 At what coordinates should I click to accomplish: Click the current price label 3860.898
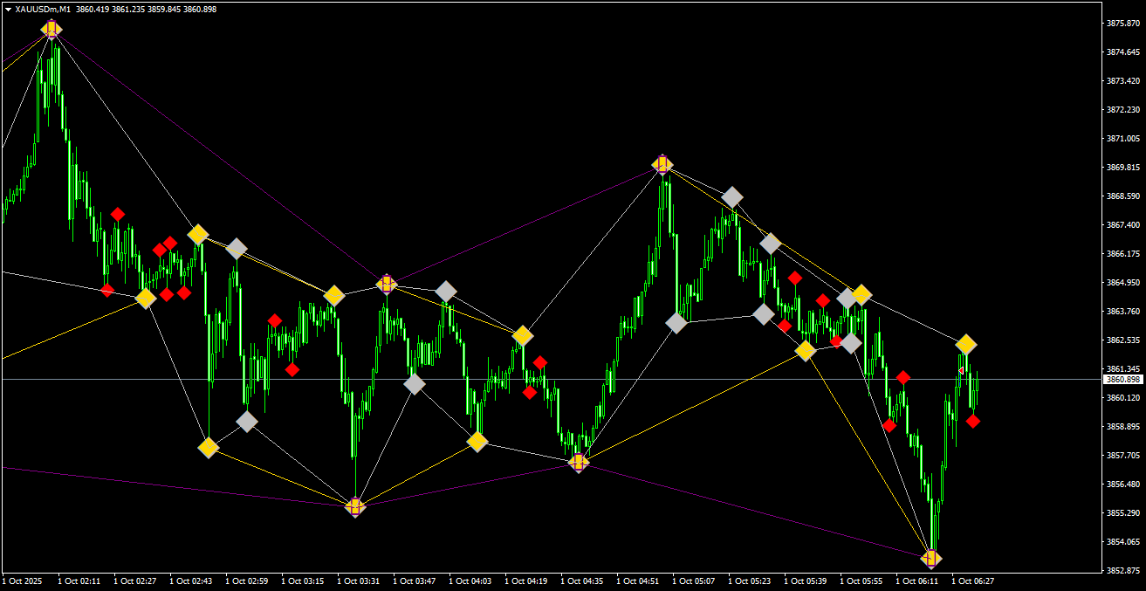pyautogui.click(x=1123, y=380)
